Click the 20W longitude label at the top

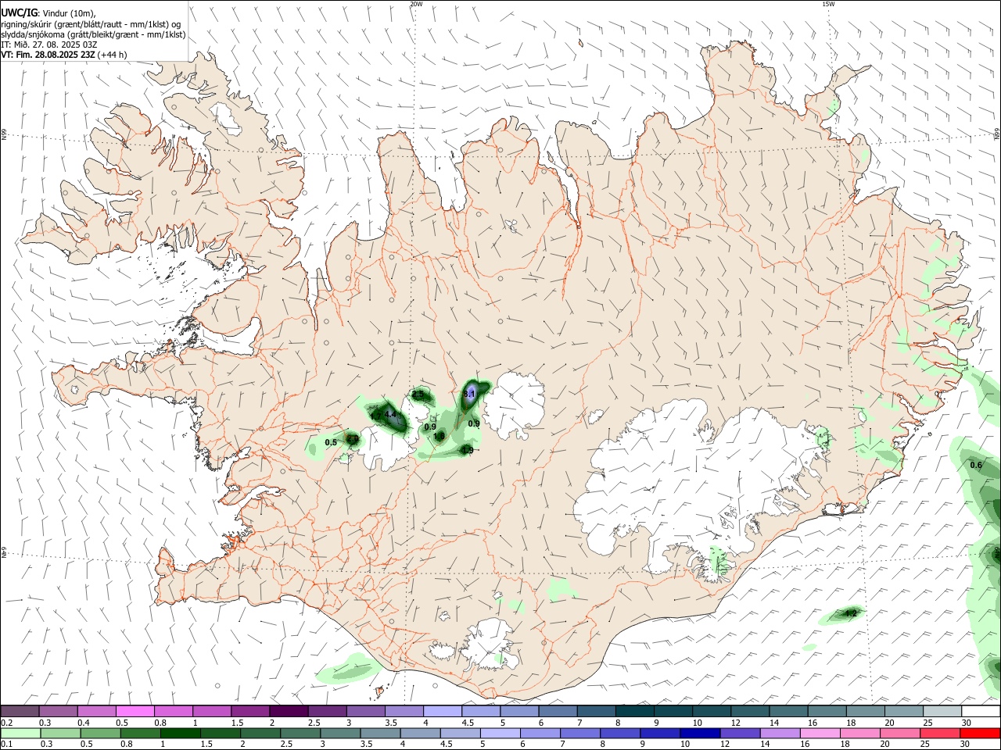coord(416,4)
